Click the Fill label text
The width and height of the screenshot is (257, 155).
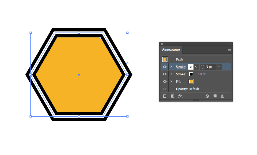click(x=178, y=81)
